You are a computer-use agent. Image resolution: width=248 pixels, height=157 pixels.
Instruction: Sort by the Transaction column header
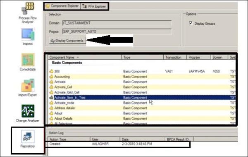tap(175, 58)
